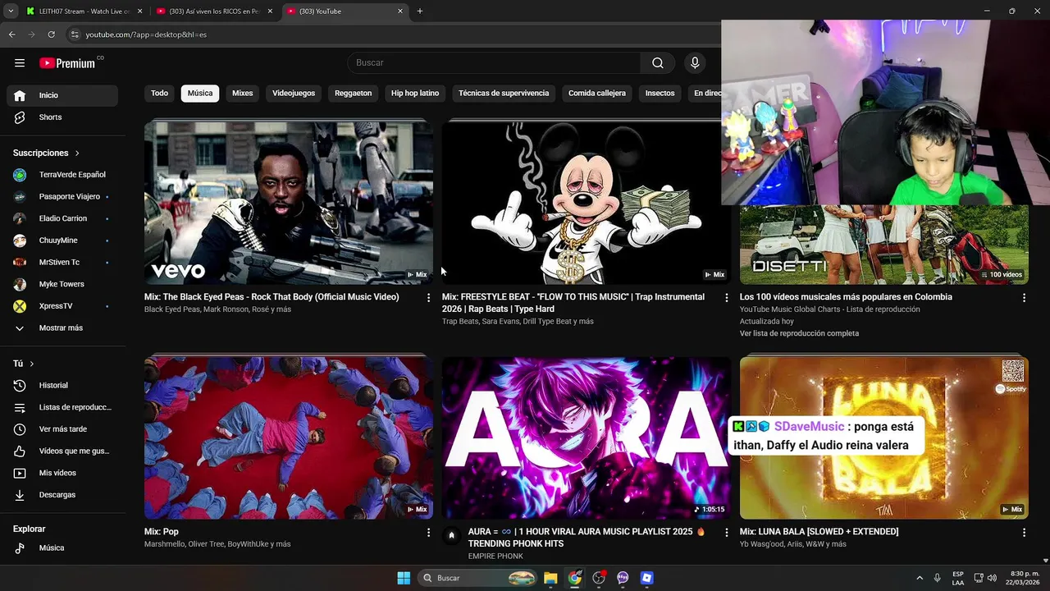Screen dimensions: 1050x591
Task: Open Black Eyed Peas mix thumbnail
Action: pyautogui.click(x=289, y=203)
